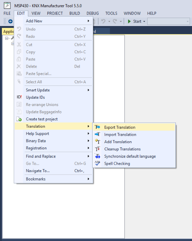This screenshot has height=241, width=192.
Task: Open the Smart Update submenu
Action: [58, 90]
